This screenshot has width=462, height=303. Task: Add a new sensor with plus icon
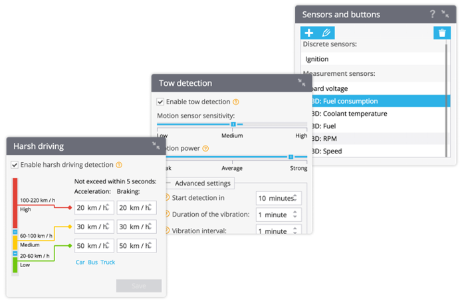coord(309,33)
